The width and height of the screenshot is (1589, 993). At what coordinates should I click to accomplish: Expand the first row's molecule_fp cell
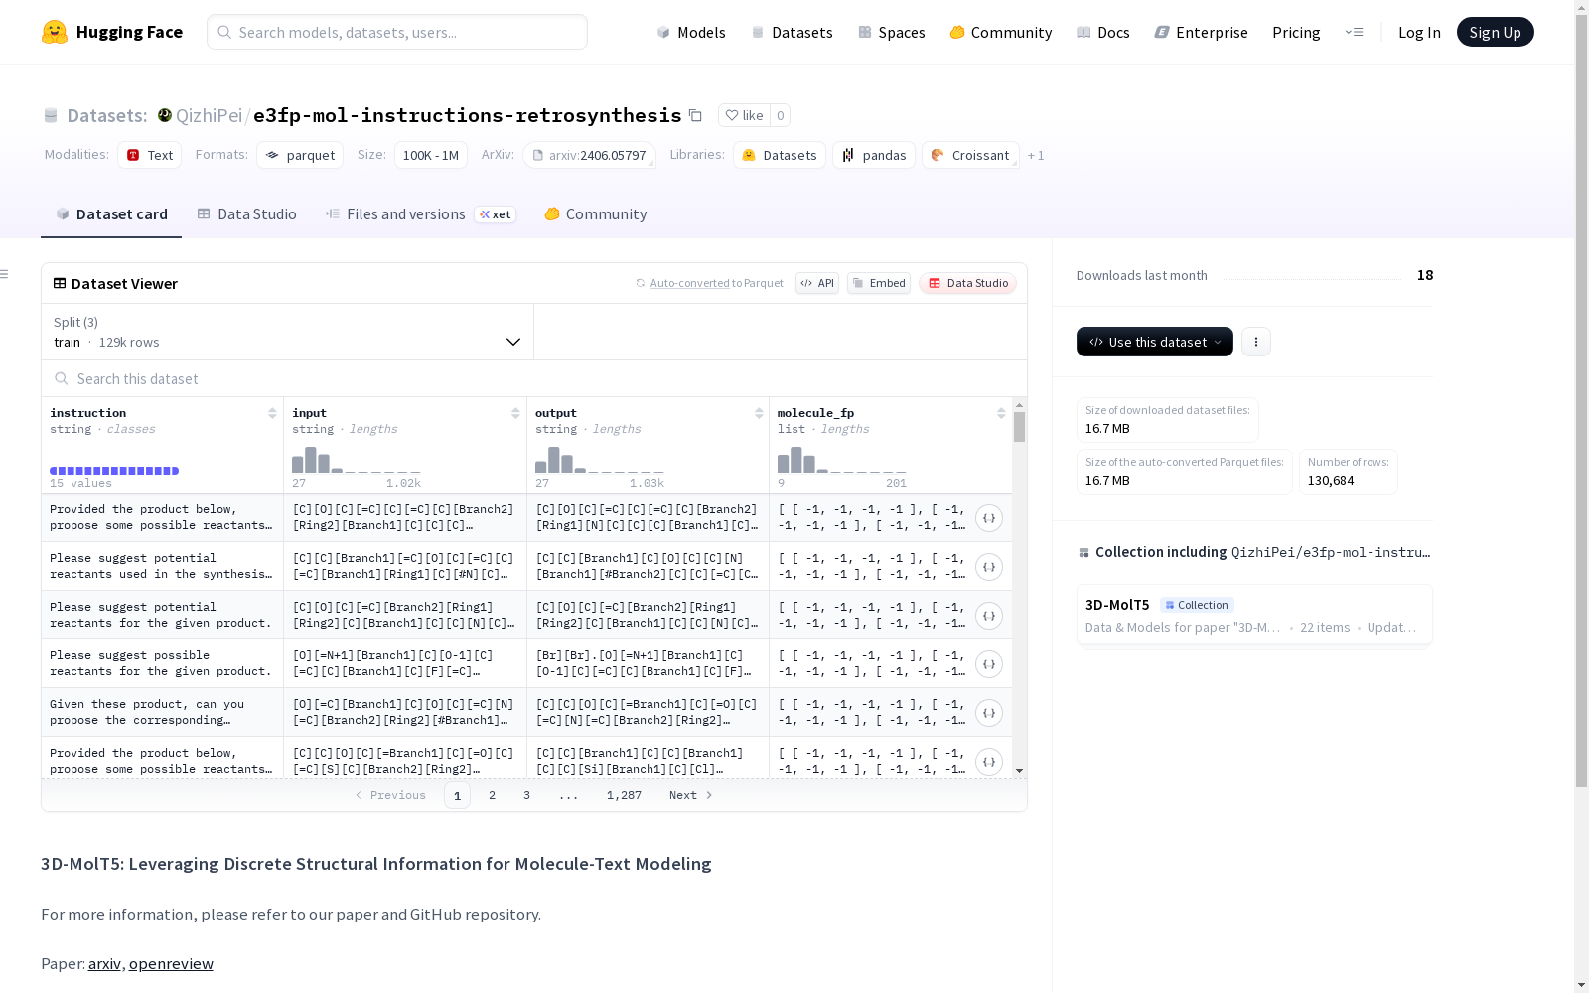pos(988,518)
